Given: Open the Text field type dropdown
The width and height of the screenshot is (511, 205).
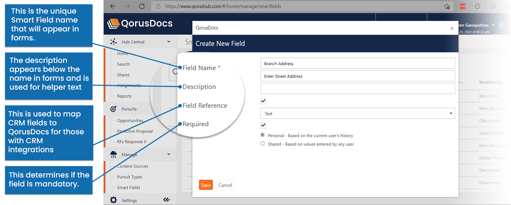Looking at the screenshot, I should (x=358, y=114).
